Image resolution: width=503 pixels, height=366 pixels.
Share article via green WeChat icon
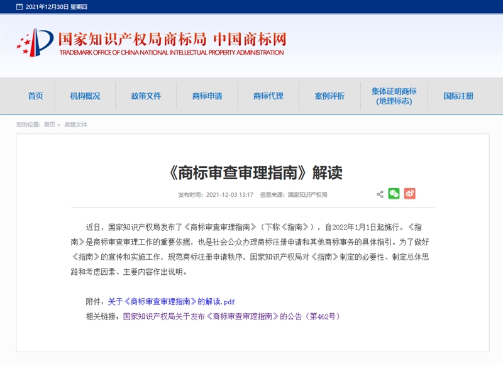(394, 194)
